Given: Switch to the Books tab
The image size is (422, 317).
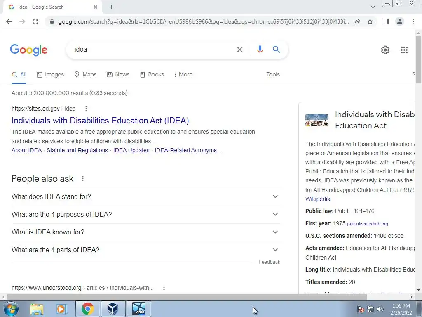Looking at the screenshot, I should 152,75.
